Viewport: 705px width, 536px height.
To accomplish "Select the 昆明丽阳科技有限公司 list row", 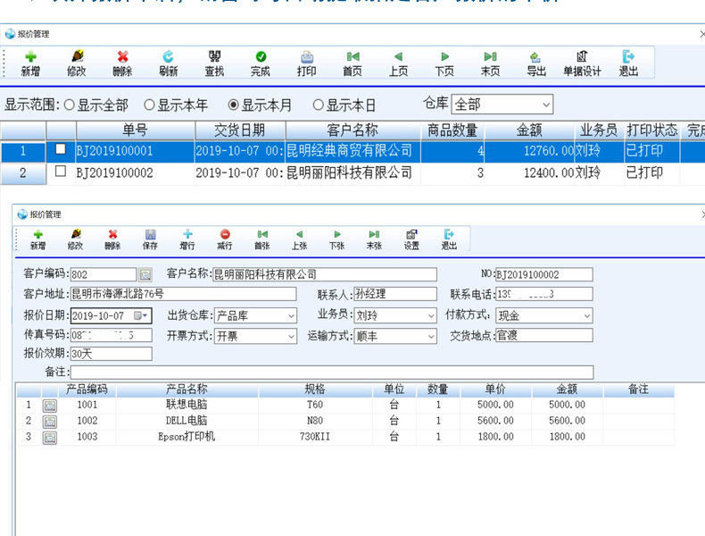I will 352,172.
